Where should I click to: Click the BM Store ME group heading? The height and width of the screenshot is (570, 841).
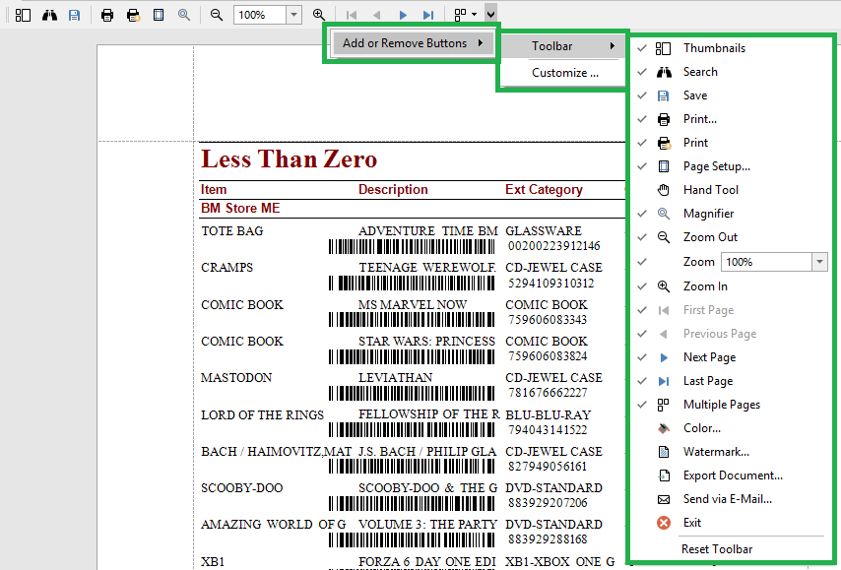coord(240,208)
